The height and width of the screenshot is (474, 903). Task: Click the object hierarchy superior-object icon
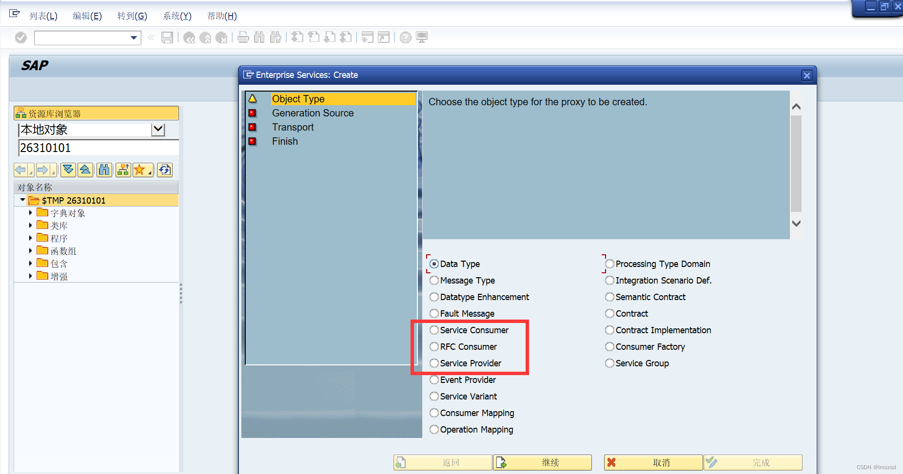pyautogui.click(x=123, y=170)
